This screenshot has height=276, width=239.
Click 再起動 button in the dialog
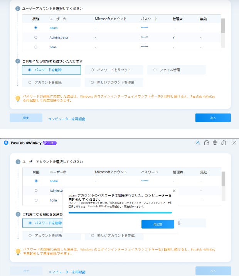(x=158, y=224)
